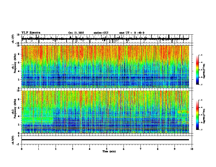Click the ch.1 PSD color bar

click(197, 70)
